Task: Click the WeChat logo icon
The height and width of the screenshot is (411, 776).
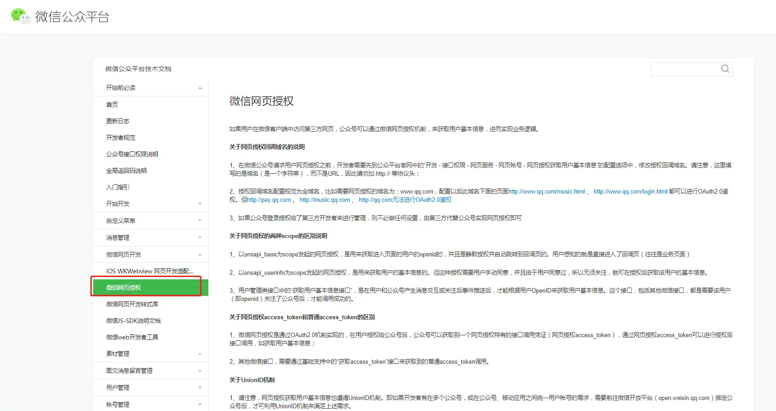Action: (x=20, y=16)
